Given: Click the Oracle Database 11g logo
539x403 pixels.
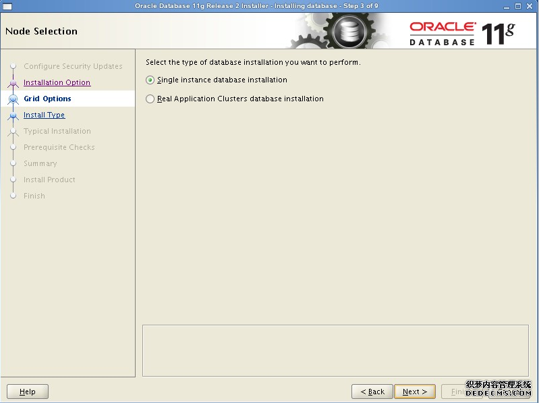Looking at the screenshot, I should click(461, 32).
